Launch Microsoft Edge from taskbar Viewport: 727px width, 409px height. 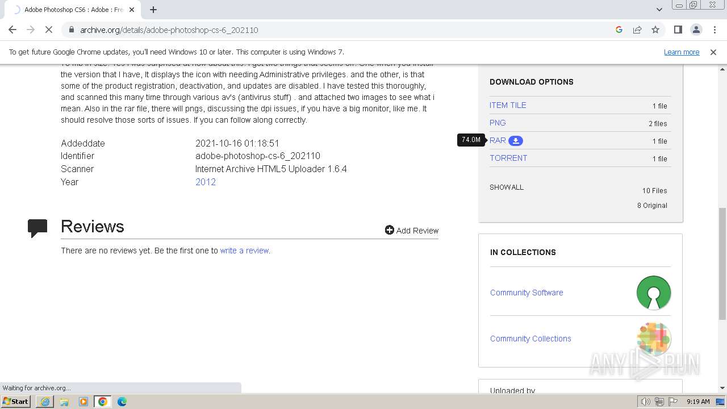[122, 402]
